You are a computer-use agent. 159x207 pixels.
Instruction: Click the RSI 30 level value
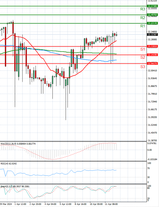coord(148,177)
